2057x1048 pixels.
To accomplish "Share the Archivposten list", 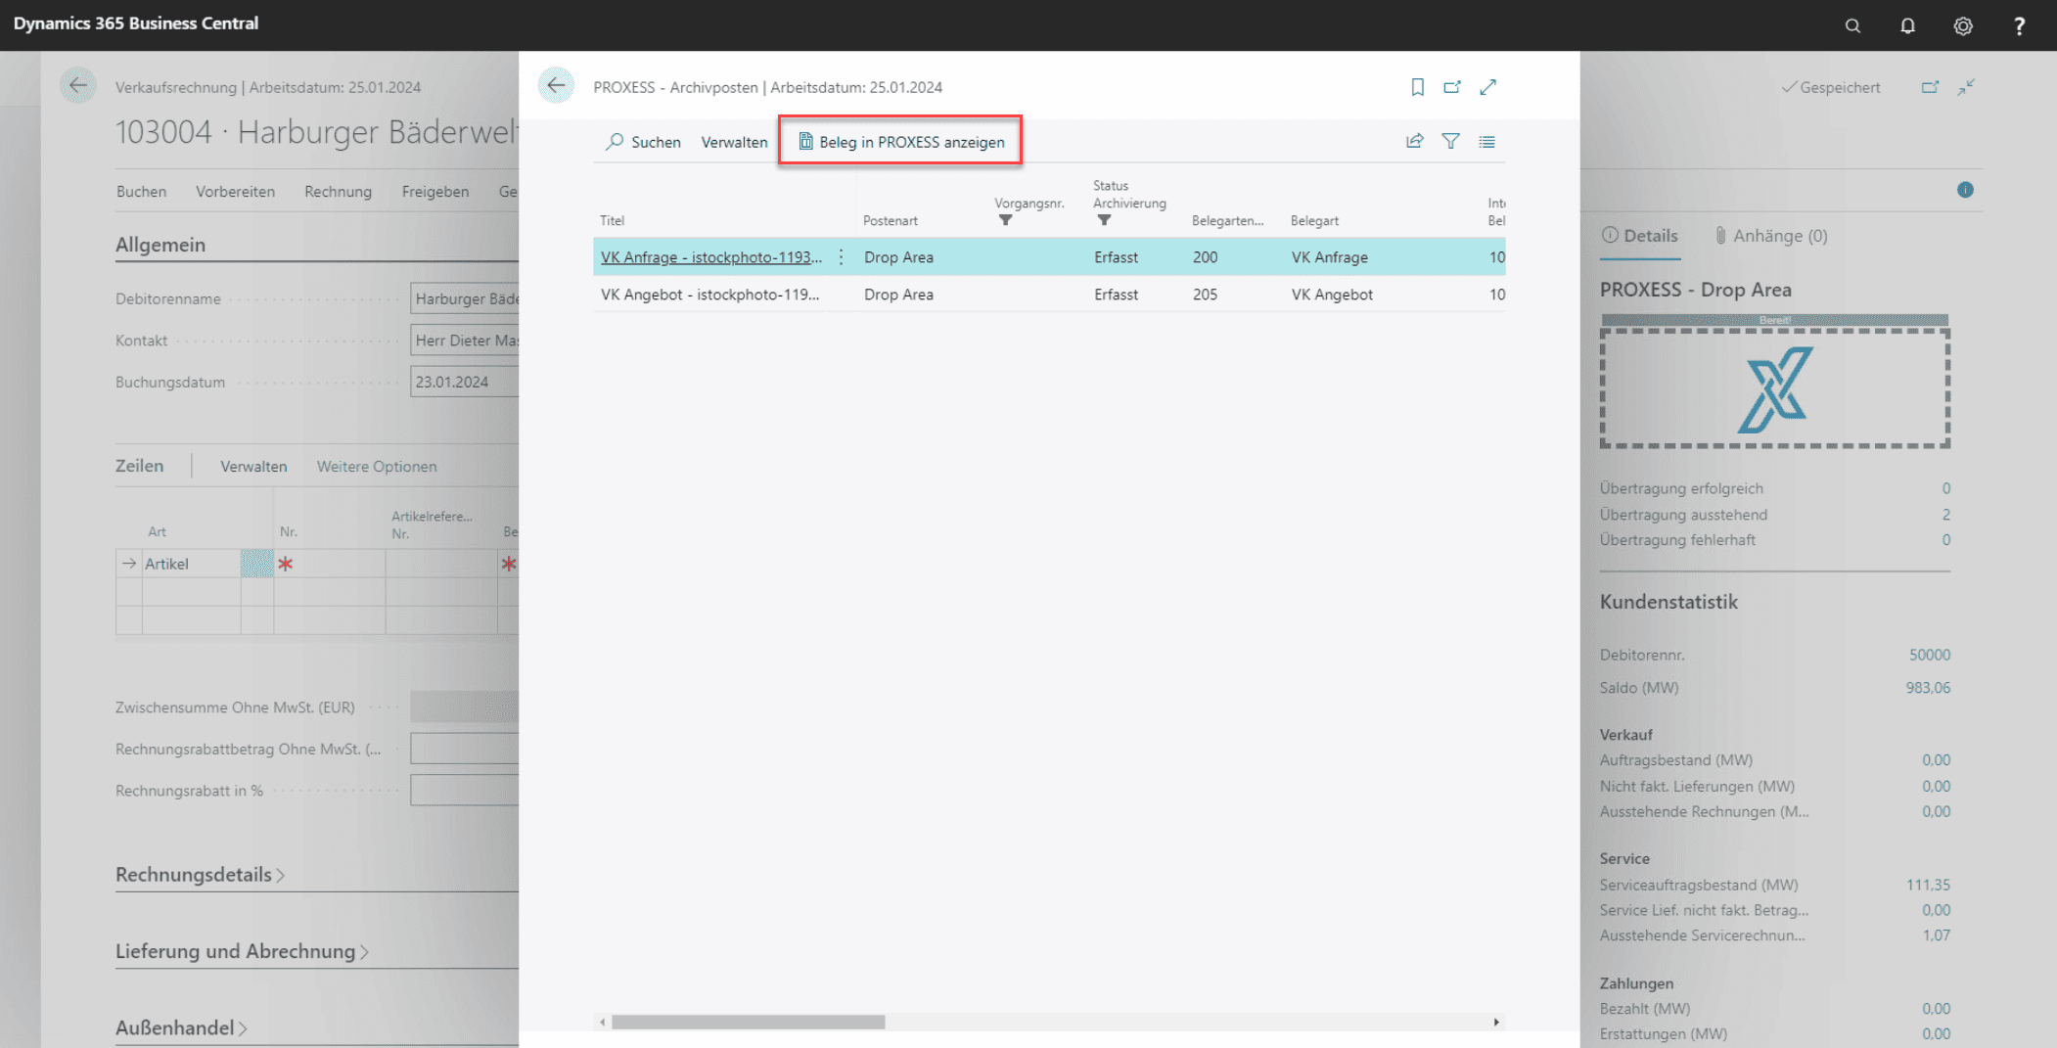I will (1414, 141).
